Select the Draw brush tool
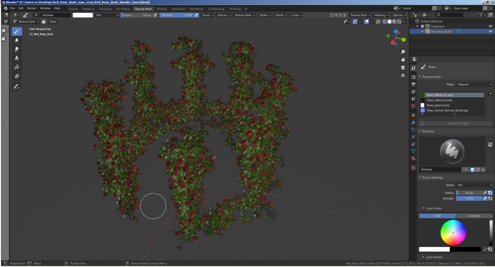This screenshot has width=495, height=267. [17, 32]
